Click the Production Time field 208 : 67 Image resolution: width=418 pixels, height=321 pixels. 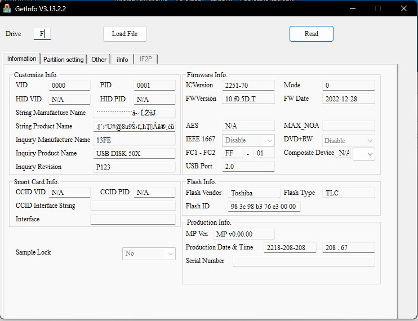(x=349, y=248)
